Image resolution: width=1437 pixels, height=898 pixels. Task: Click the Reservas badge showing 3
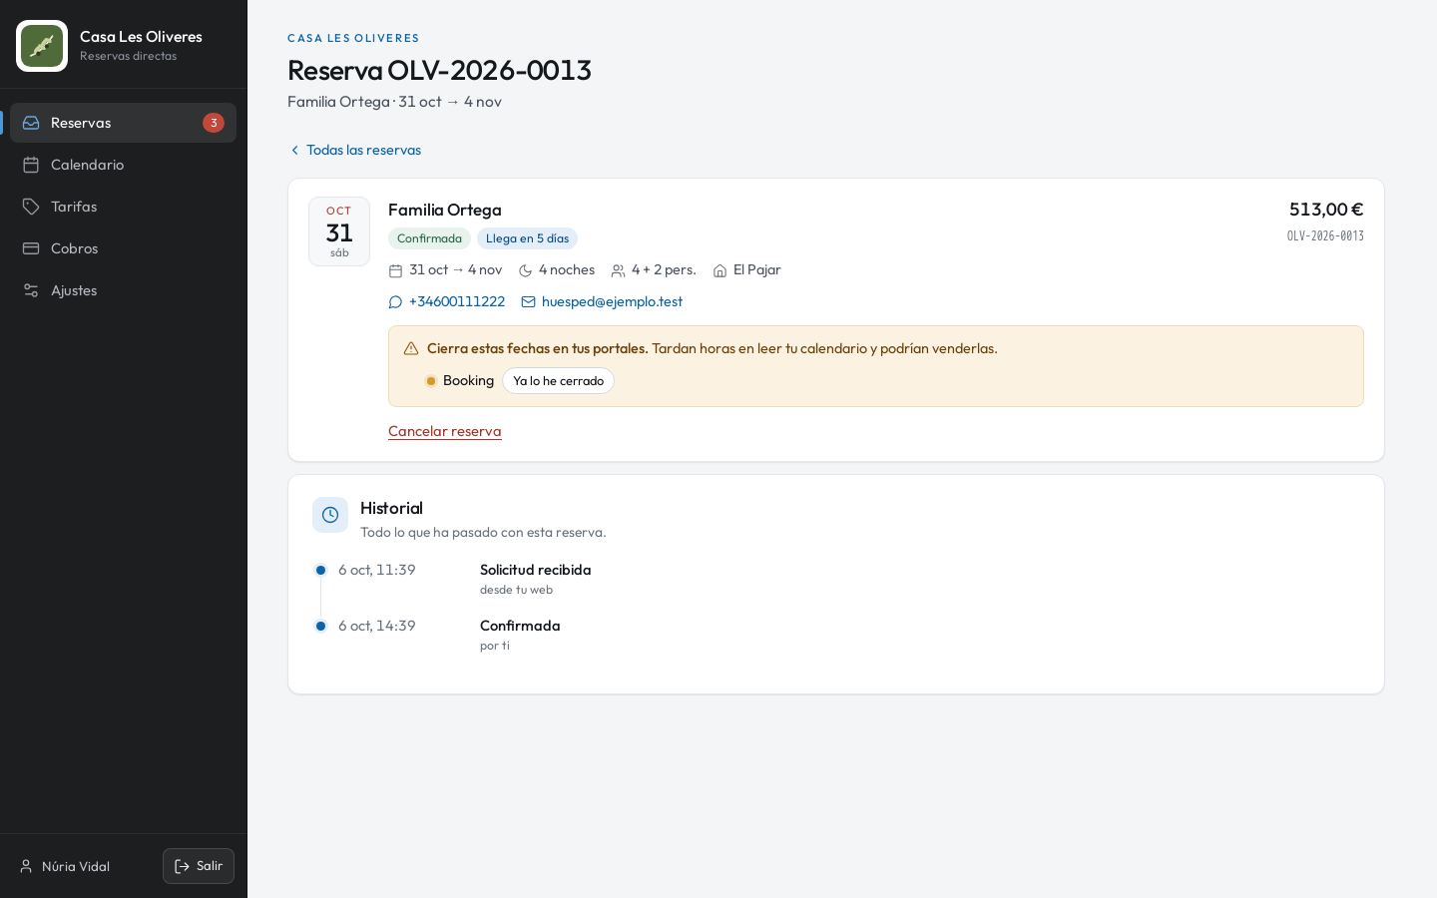click(214, 123)
